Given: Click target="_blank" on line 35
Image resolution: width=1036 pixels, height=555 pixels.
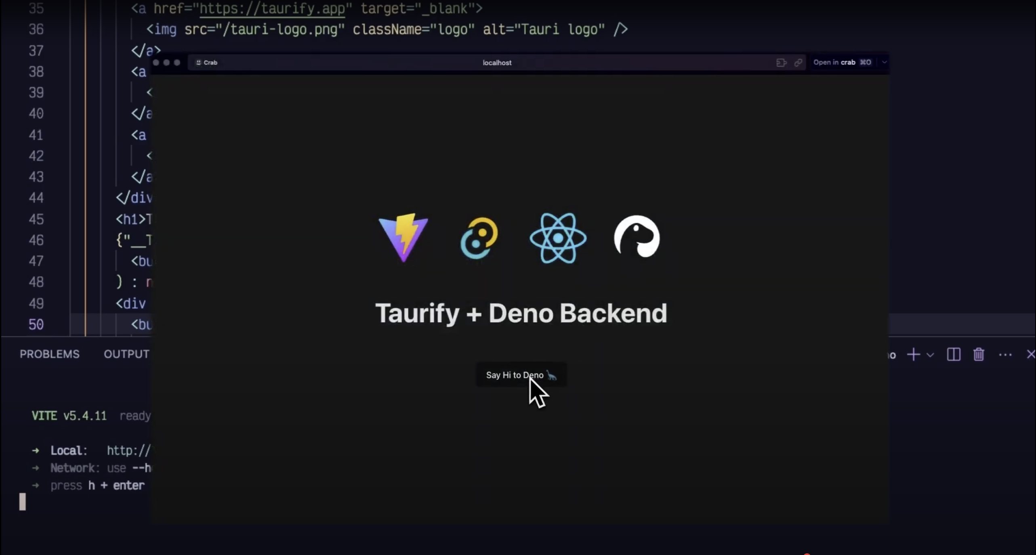Looking at the screenshot, I should (418, 8).
